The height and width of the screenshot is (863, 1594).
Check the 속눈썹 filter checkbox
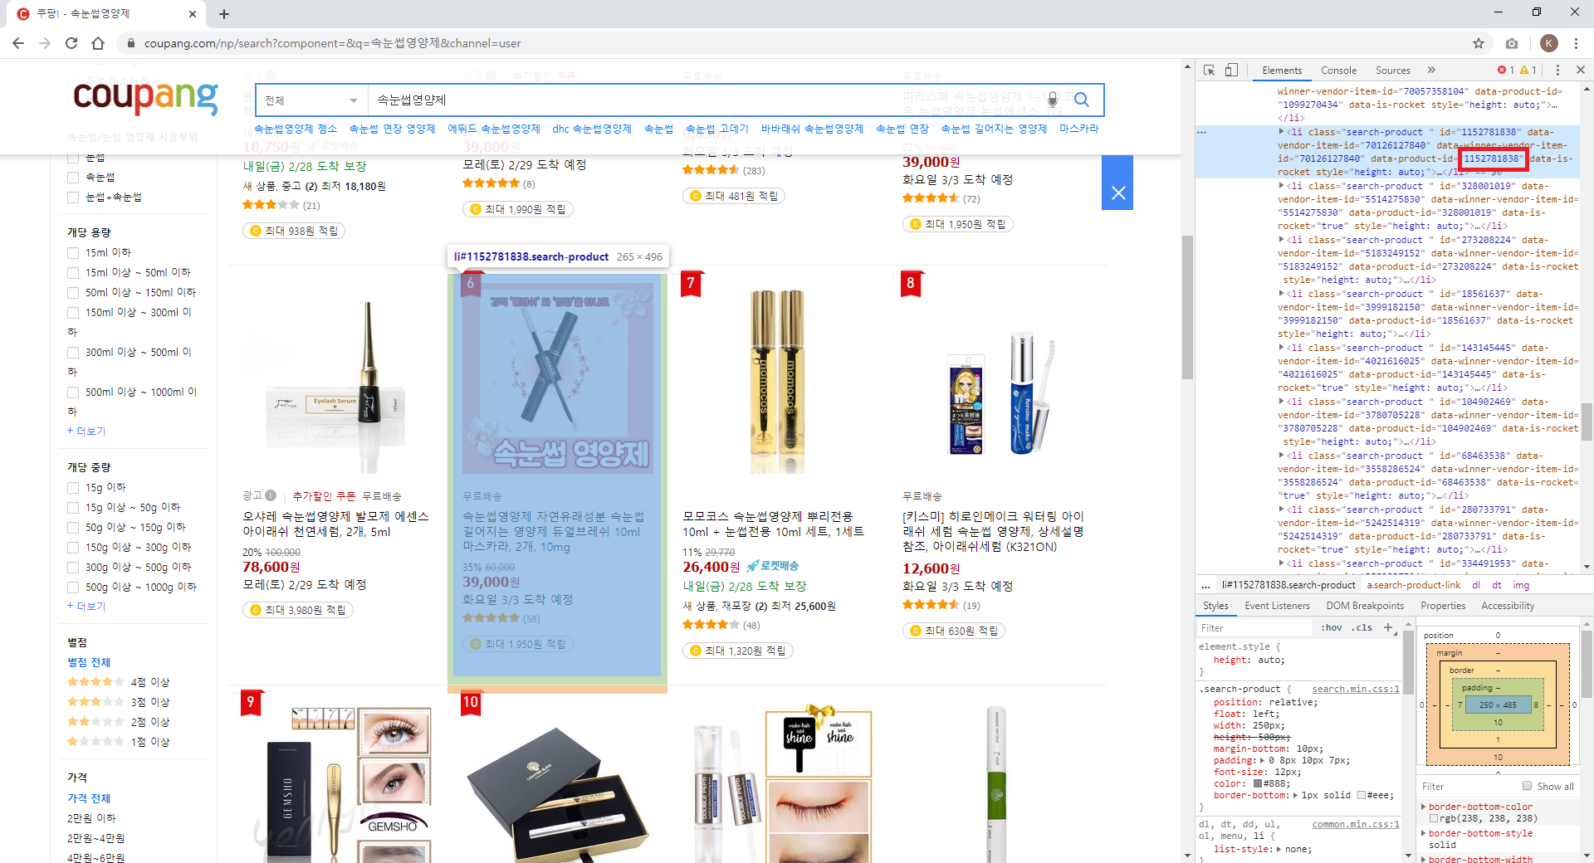tap(73, 178)
